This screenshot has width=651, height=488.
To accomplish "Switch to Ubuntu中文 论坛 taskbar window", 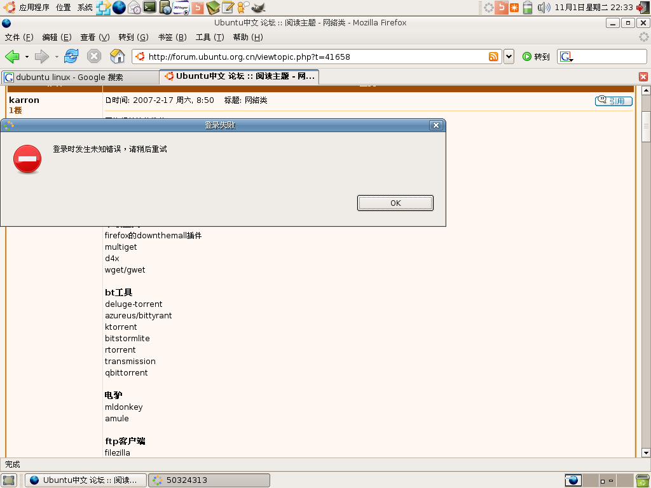I will 86,480.
